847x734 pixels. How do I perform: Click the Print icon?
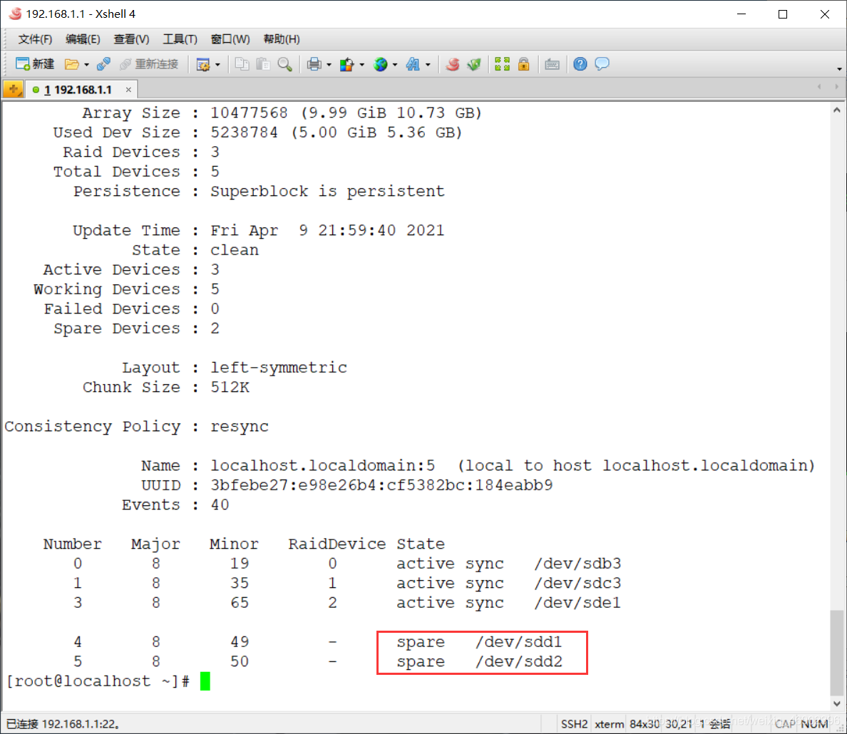[314, 64]
